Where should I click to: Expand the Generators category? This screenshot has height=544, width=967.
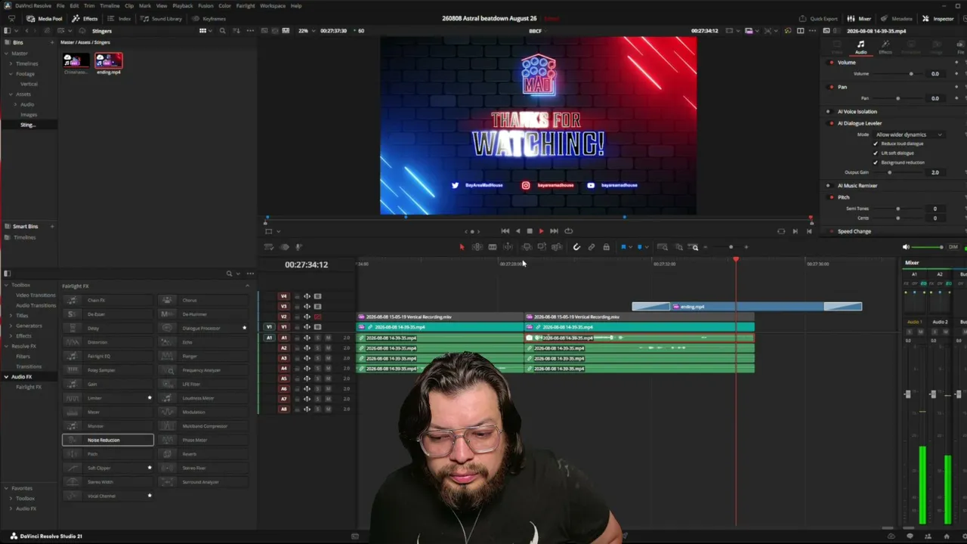click(x=11, y=326)
